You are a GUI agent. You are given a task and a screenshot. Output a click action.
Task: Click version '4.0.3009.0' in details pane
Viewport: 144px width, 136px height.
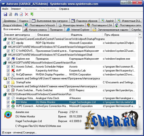point(75,121)
